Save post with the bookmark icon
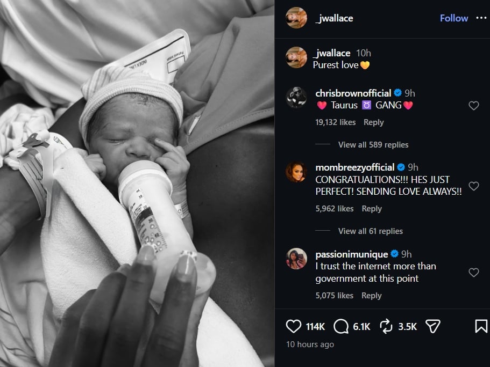This screenshot has width=490, height=367. click(481, 326)
